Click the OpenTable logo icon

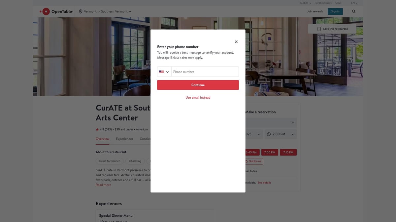click(x=46, y=12)
